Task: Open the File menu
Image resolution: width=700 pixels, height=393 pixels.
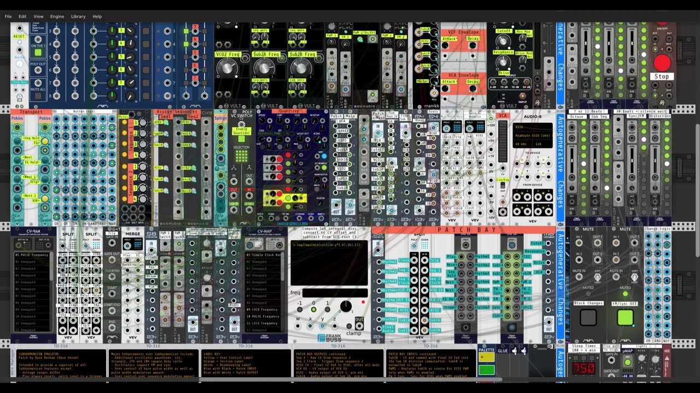Action: click(8, 16)
